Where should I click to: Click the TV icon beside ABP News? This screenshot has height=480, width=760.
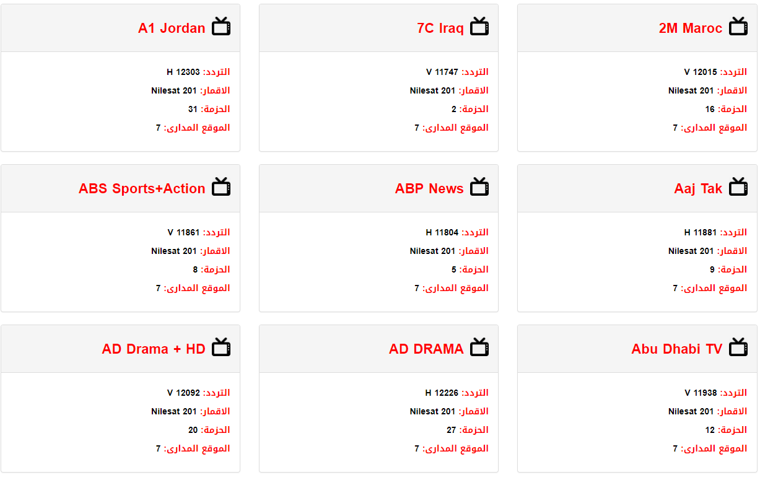[479, 187]
